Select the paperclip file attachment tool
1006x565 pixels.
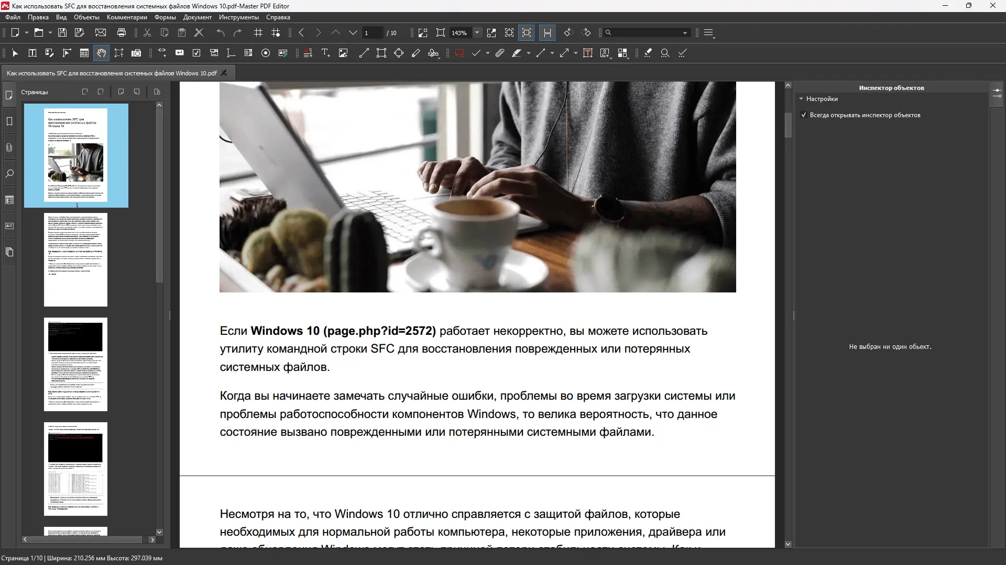(x=499, y=53)
